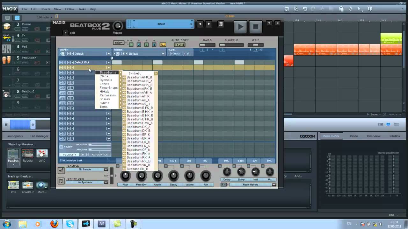Open the highlighted empty track's instrument dropdown
This screenshot has width=408, height=229.
coord(109,68)
